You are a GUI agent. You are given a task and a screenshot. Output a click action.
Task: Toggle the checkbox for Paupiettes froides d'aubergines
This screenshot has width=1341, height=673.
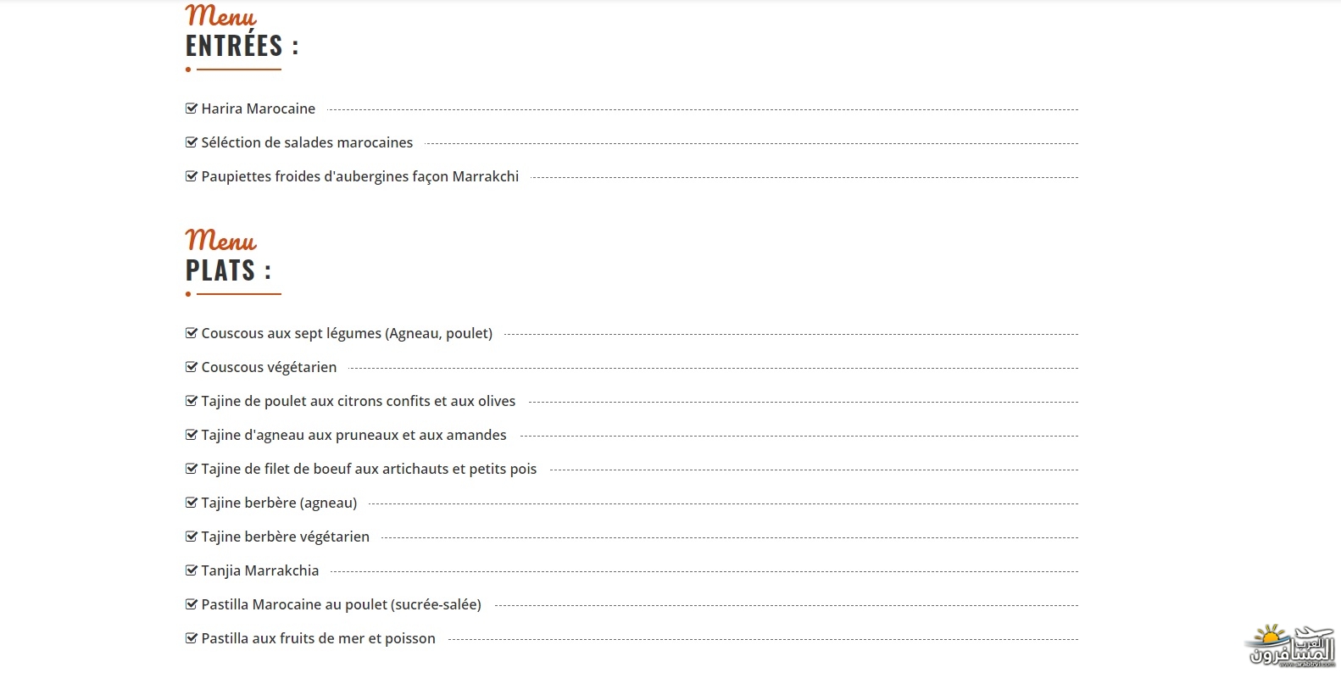(x=192, y=176)
